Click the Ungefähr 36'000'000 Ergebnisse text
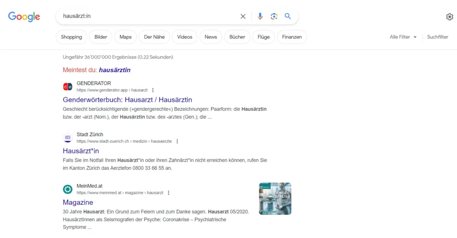The width and height of the screenshot is (457, 238). point(118,57)
